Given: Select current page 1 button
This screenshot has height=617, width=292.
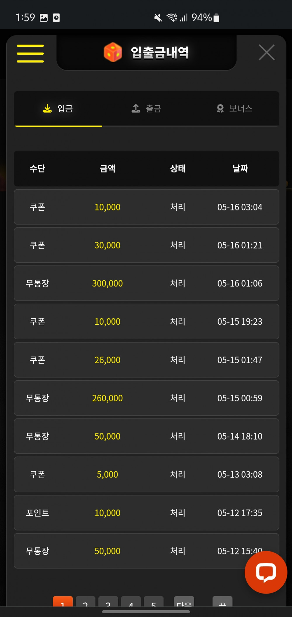Looking at the screenshot, I should point(63,602).
